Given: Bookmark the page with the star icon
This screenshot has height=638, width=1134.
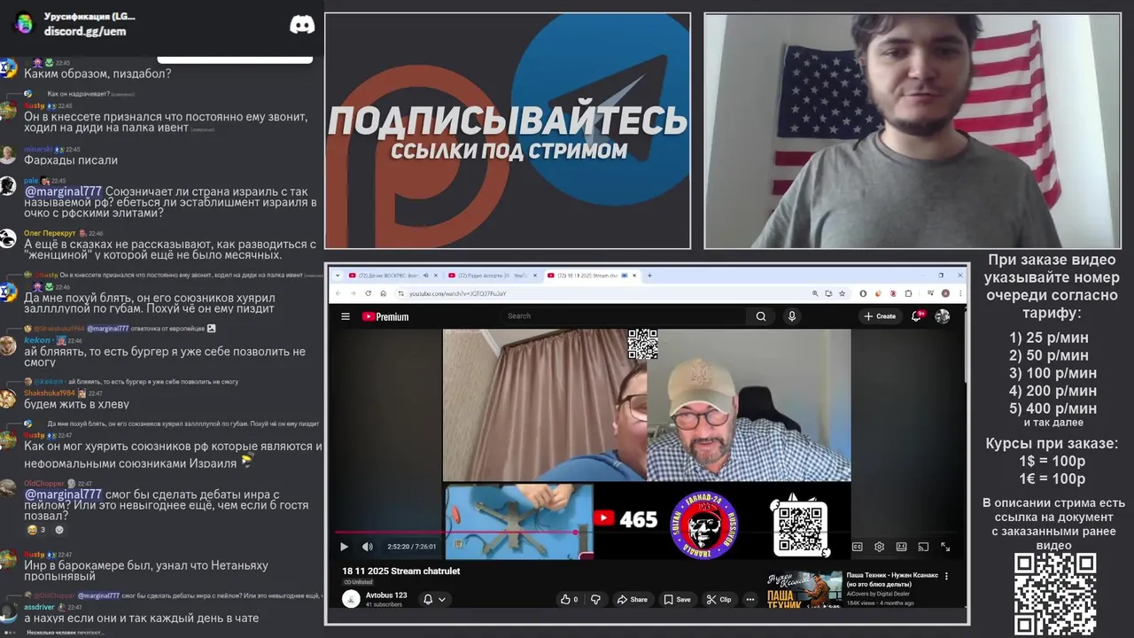Looking at the screenshot, I should [x=842, y=293].
